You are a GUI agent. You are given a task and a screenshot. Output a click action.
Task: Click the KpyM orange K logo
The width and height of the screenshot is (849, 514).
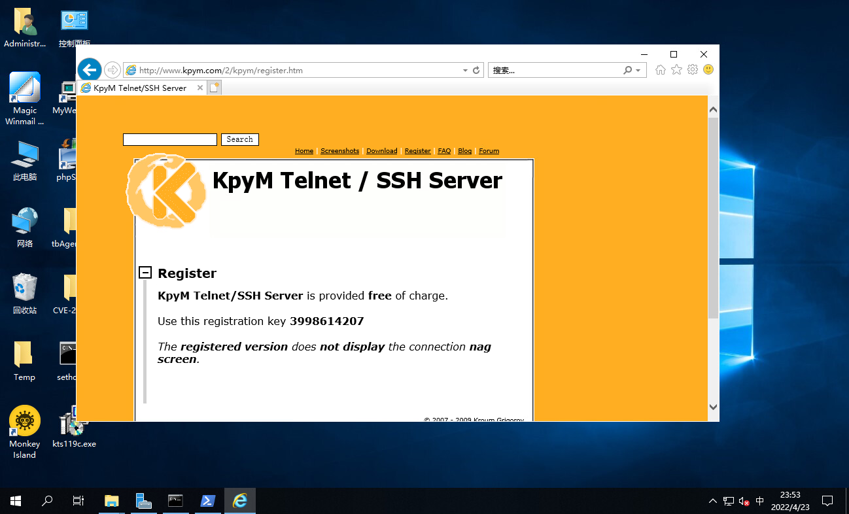click(x=166, y=190)
